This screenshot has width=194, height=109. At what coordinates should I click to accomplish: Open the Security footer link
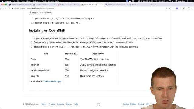tap(61, 104)
